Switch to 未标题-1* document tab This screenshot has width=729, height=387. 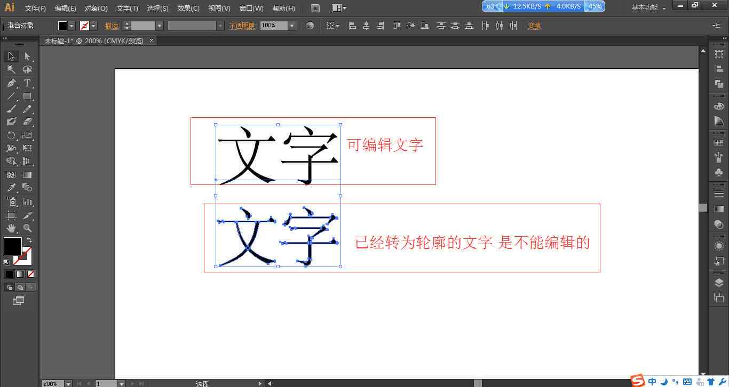click(x=94, y=41)
